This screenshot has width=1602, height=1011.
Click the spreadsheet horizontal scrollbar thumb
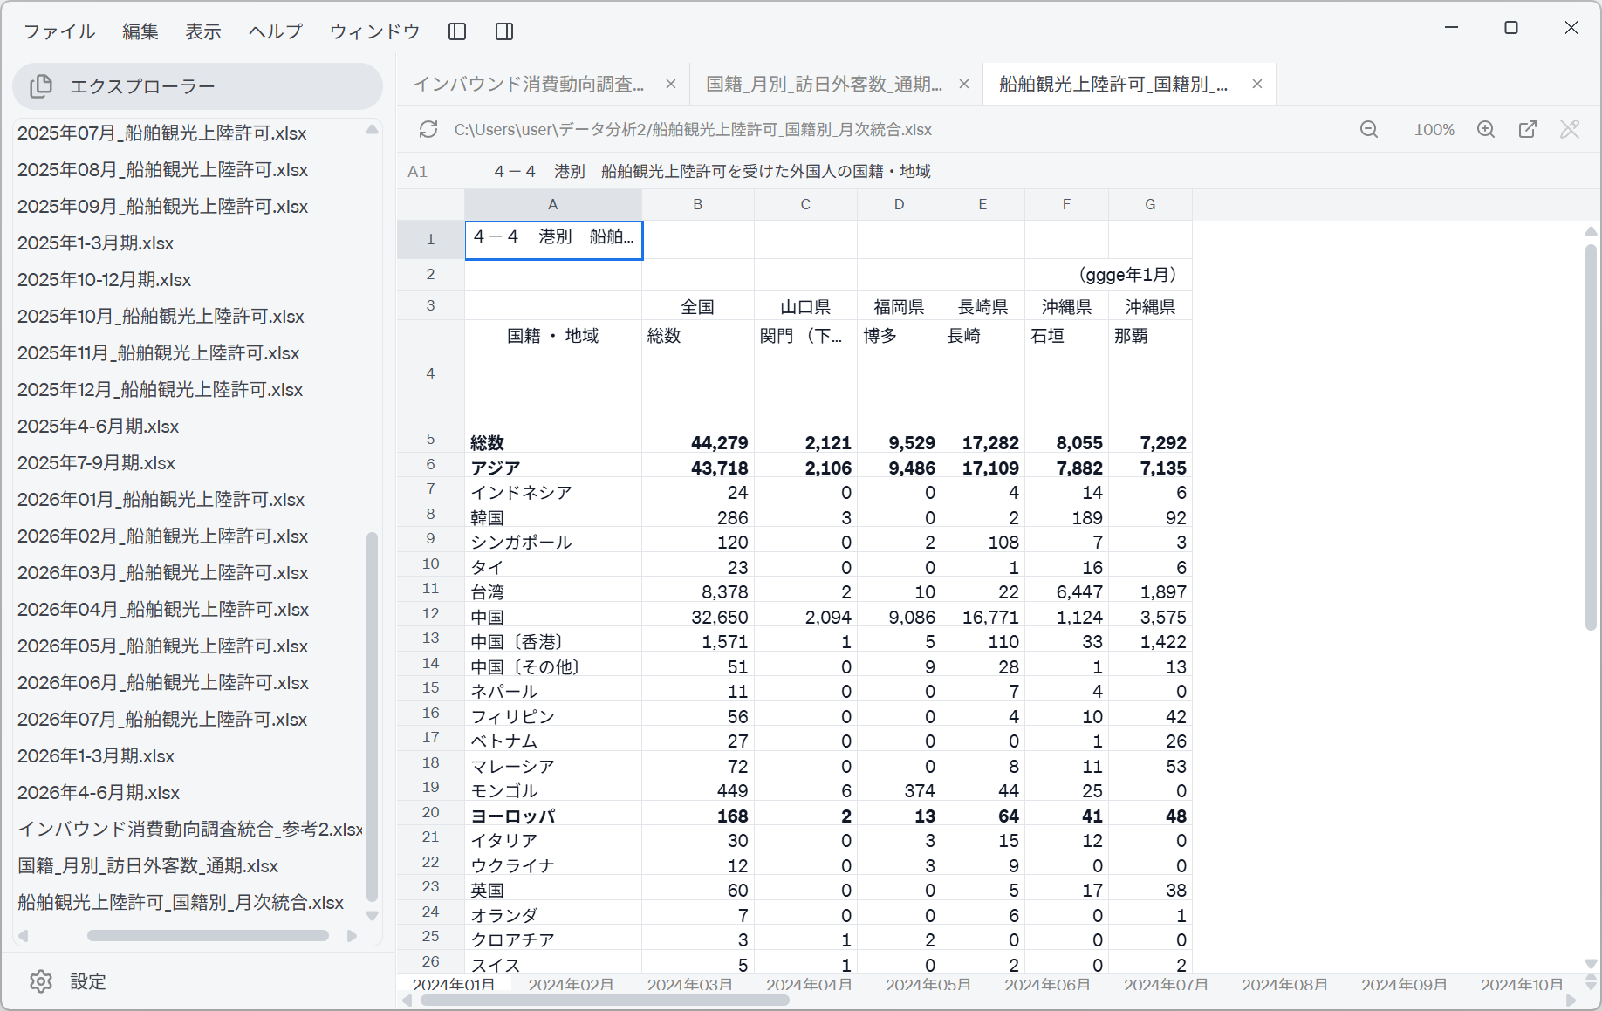(605, 1001)
